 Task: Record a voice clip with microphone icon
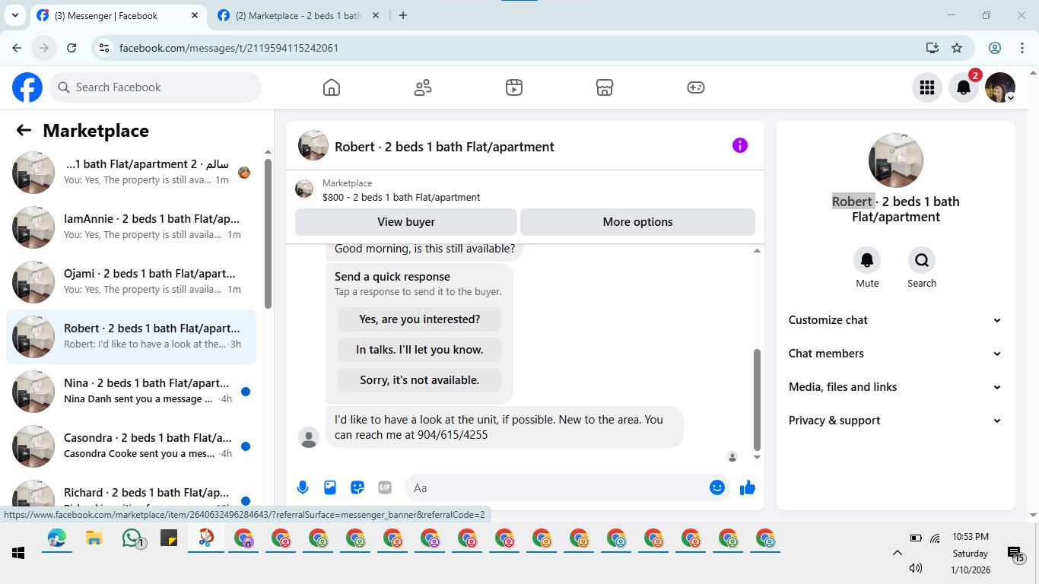point(303,487)
